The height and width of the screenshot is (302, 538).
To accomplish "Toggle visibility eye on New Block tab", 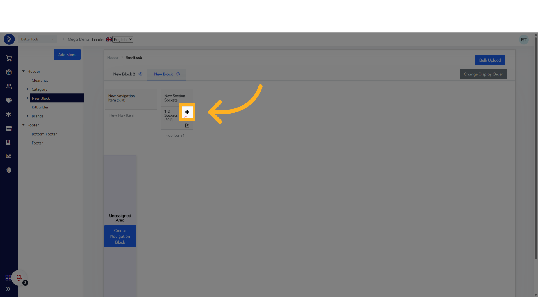I will coord(178,74).
